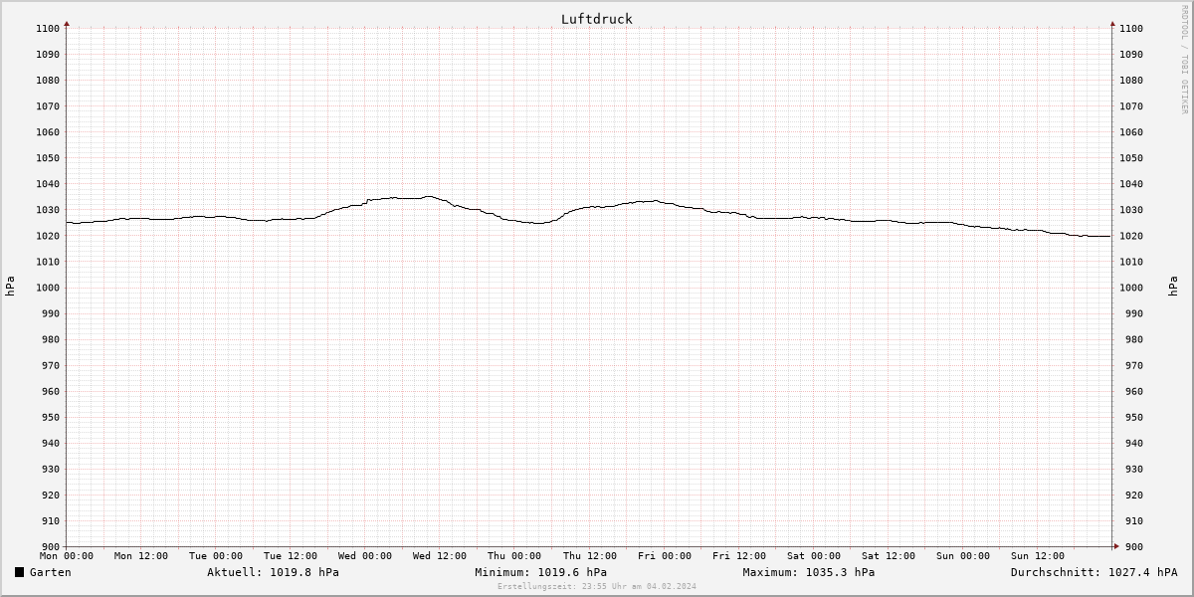Click the left hPa axis title
1194x597 pixels.
[10, 287]
